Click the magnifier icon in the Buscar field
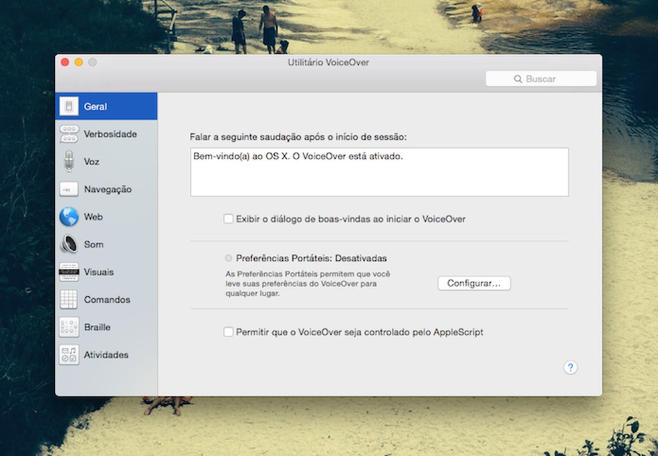658x456 pixels. (x=518, y=78)
